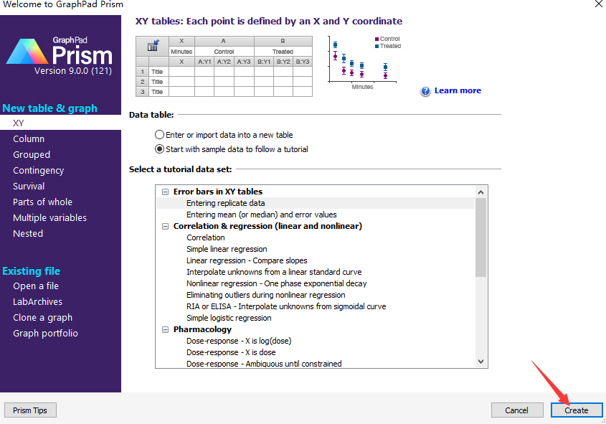Select the Column table type

click(29, 138)
